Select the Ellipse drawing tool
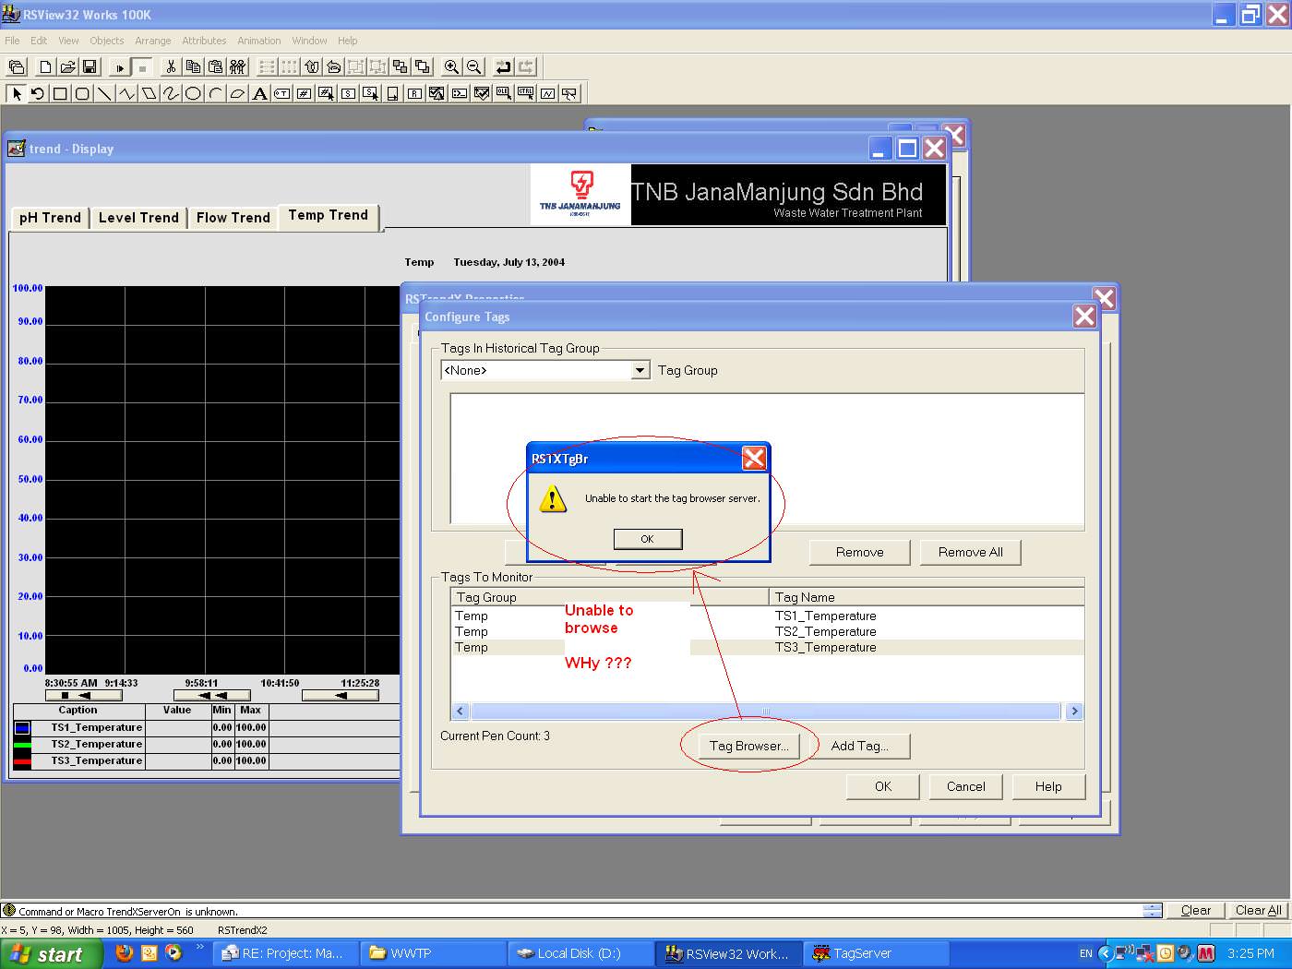Viewport: 1292px width, 969px height. [x=193, y=93]
